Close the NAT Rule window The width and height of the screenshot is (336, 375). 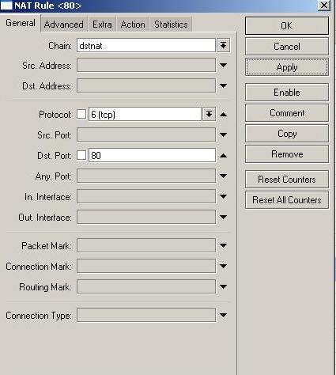(x=323, y=6)
